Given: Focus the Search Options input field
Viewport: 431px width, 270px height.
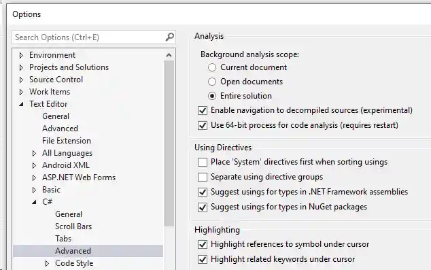Looking at the screenshot, I should [93, 37].
